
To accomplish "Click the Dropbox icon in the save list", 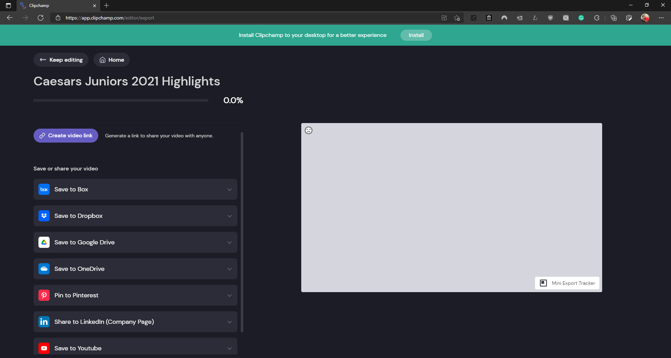I will (x=44, y=216).
